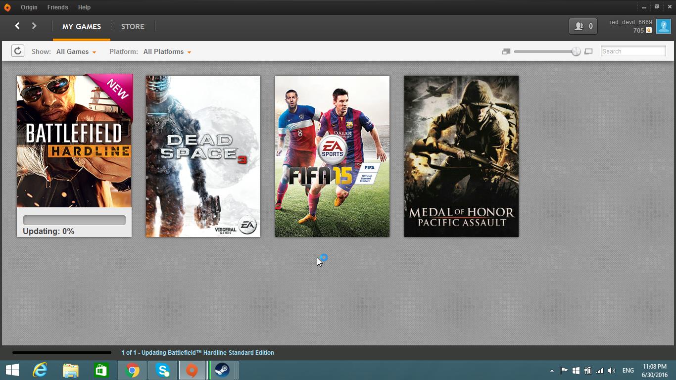The height and width of the screenshot is (380, 676).
Task: Click the red_devil_6669 username
Action: [630, 22]
